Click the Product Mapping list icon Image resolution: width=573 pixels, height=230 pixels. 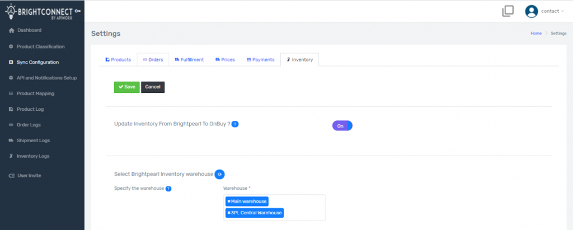click(x=11, y=93)
